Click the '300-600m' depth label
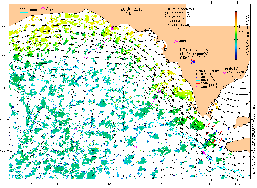 209,87
